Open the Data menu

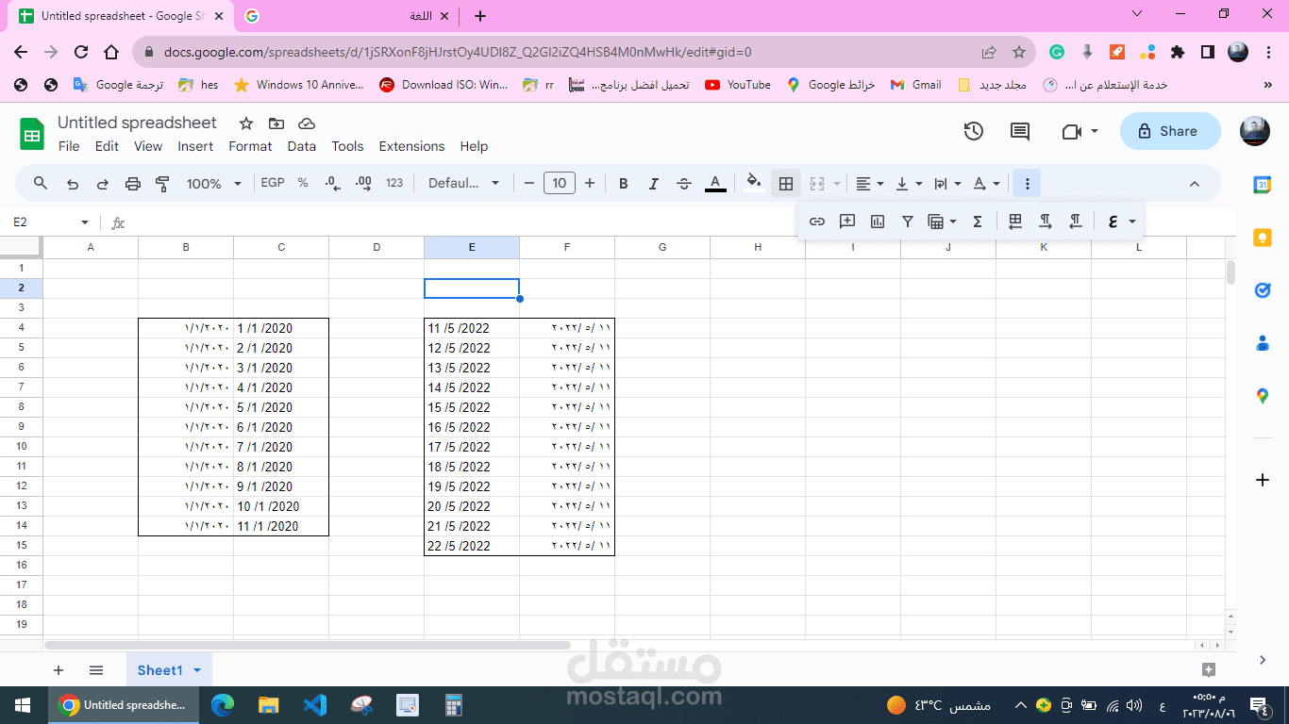pyautogui.click(x=302, y=146)
